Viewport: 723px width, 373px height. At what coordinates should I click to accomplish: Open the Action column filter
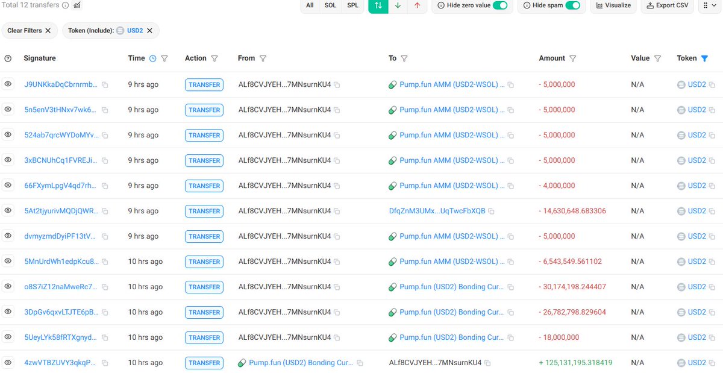[214, 58]
